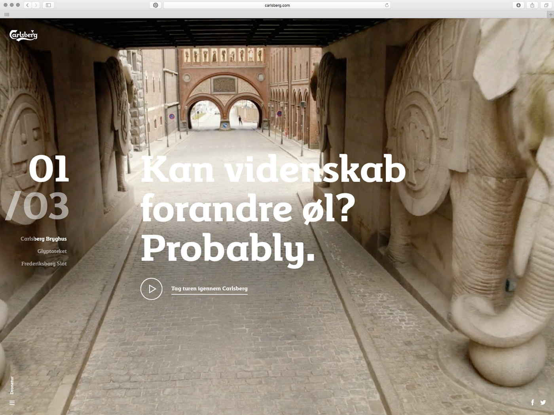Select Glyptoteket slide

coord(52,251)
